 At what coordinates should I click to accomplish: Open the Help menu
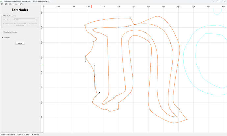coord(21,4)
